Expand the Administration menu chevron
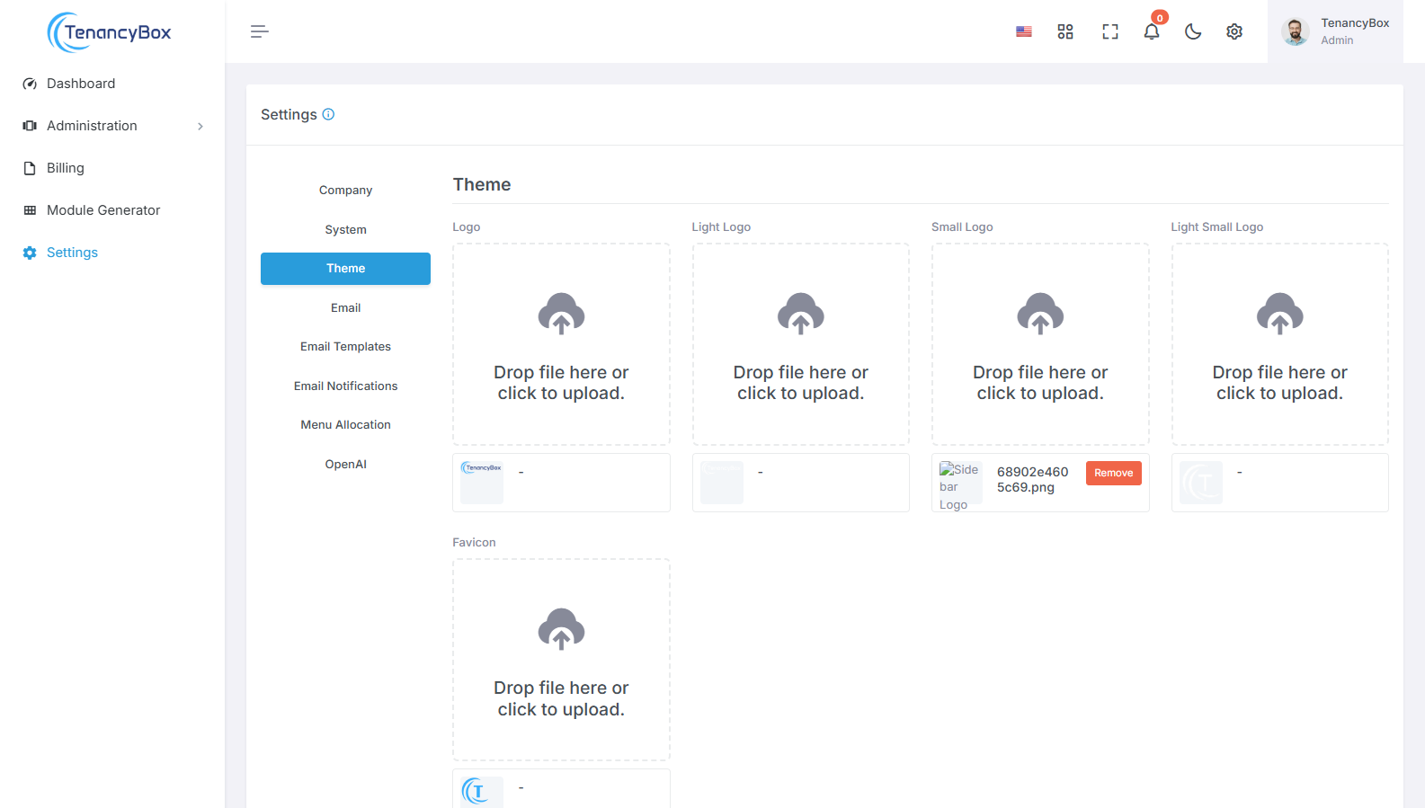Screen dimensions: 1425x808 [x=200, y=127]
